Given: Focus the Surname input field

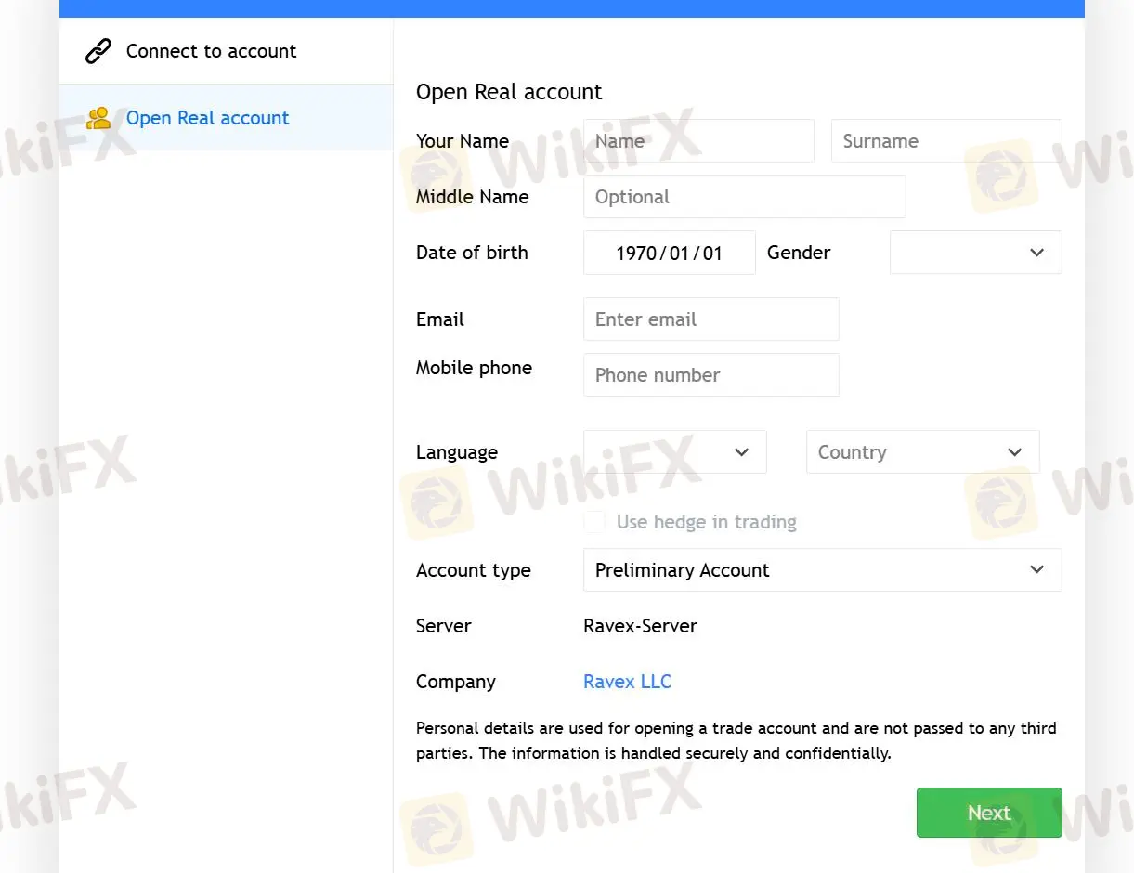Looking at the screenshot, I should pyautogui.click(x=946, y=141).
